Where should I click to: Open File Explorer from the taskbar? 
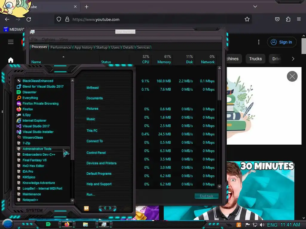pyautogui.click(x=85, y=225)
